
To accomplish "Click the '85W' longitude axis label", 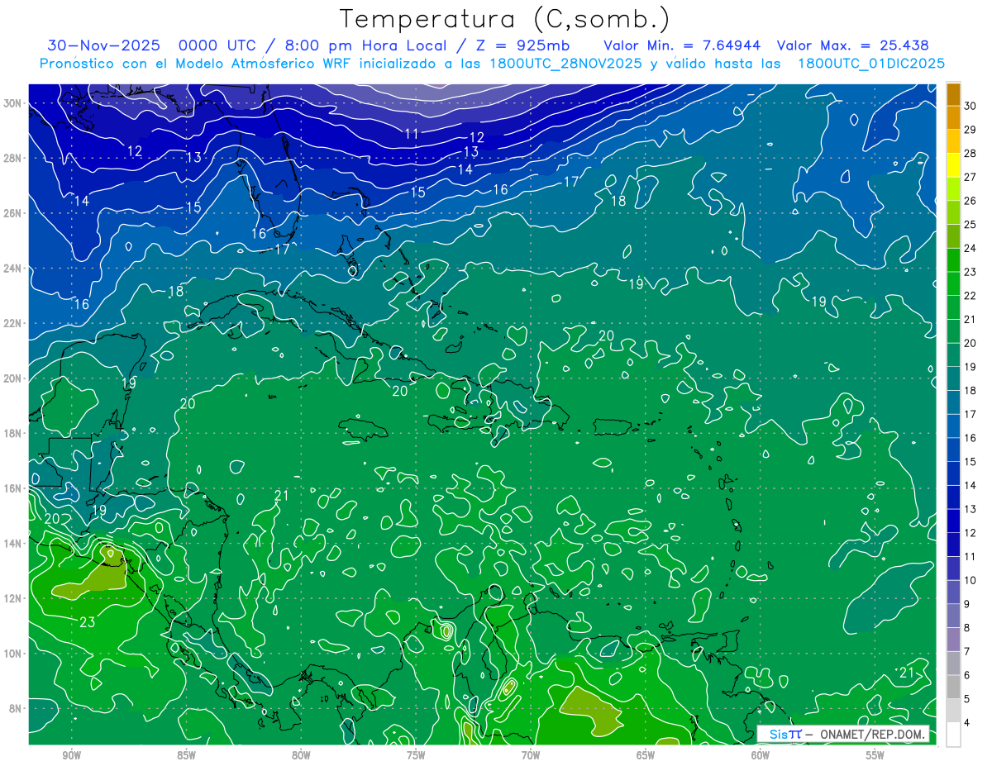I will (186, 755).
